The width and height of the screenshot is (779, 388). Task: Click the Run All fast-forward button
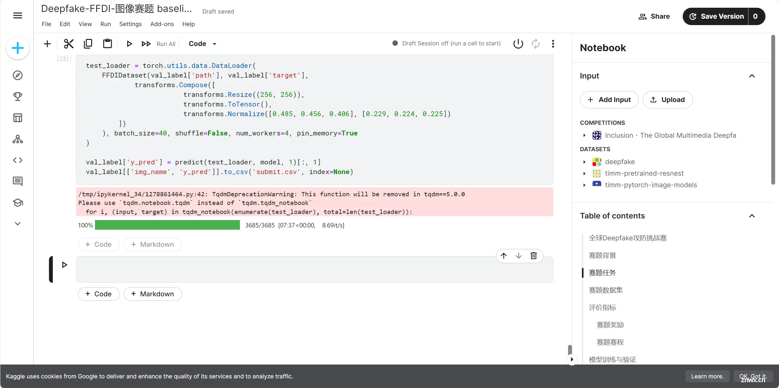point(158,44)
